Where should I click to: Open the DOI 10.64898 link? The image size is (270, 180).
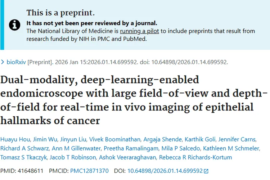pyautogui.click(x=165, y=171)
